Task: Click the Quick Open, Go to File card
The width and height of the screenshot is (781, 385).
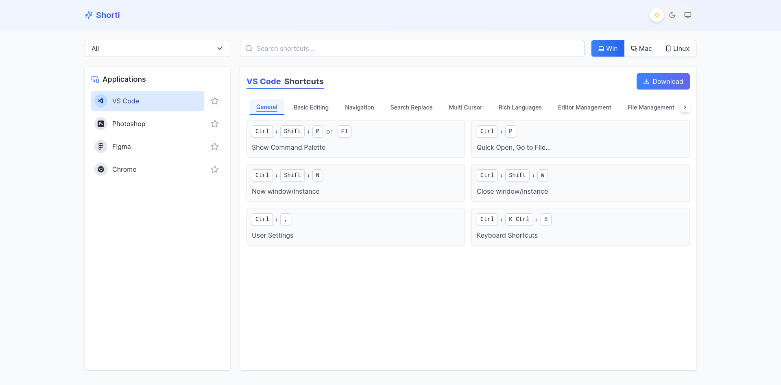Action: 580,139
